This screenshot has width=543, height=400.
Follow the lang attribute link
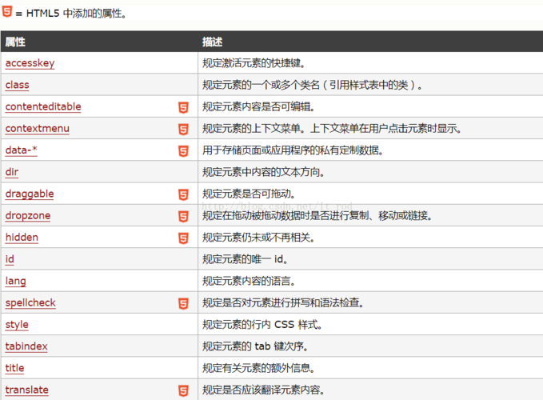[15, 281]
